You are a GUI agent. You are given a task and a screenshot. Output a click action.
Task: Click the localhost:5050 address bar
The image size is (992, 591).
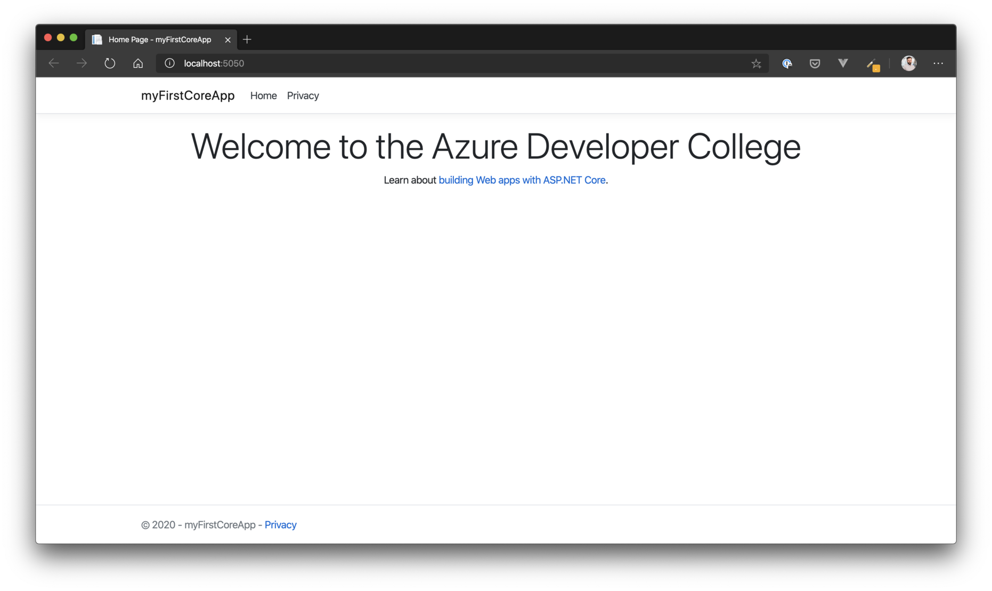coord(214,63)
